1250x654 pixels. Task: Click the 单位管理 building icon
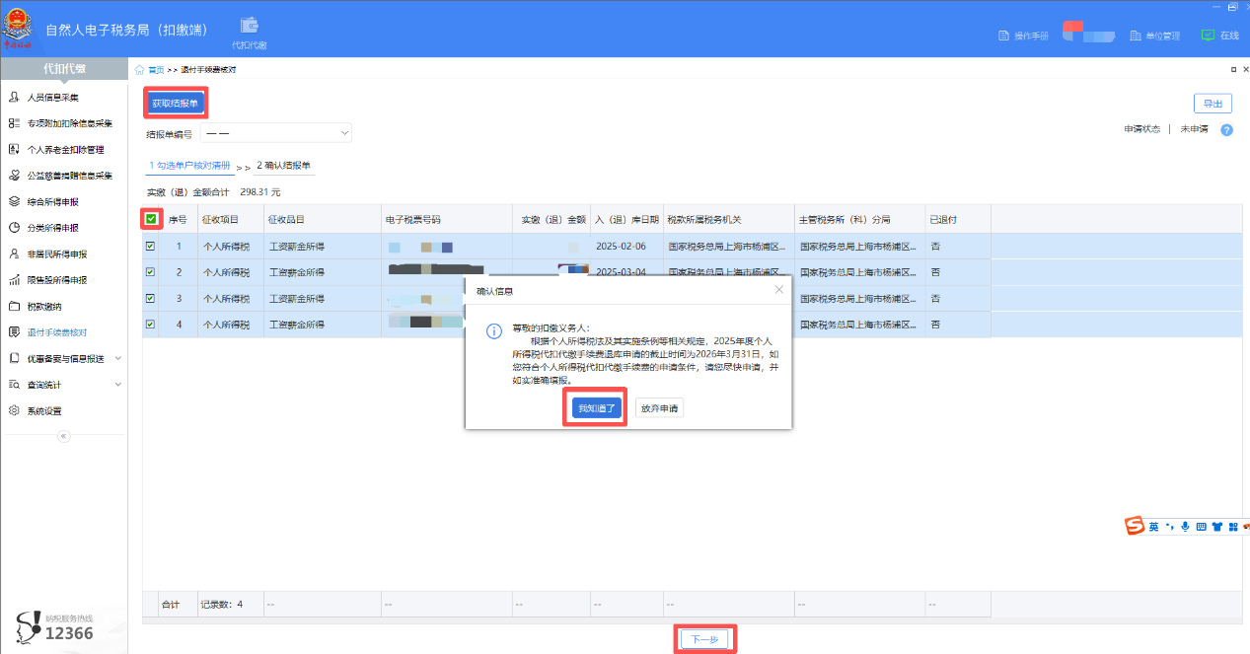click(x=1136, y=36)
